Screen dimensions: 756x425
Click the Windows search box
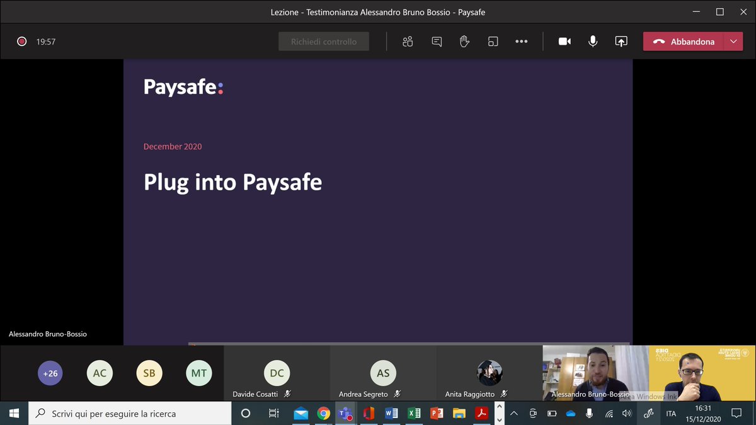click(130, 414)
